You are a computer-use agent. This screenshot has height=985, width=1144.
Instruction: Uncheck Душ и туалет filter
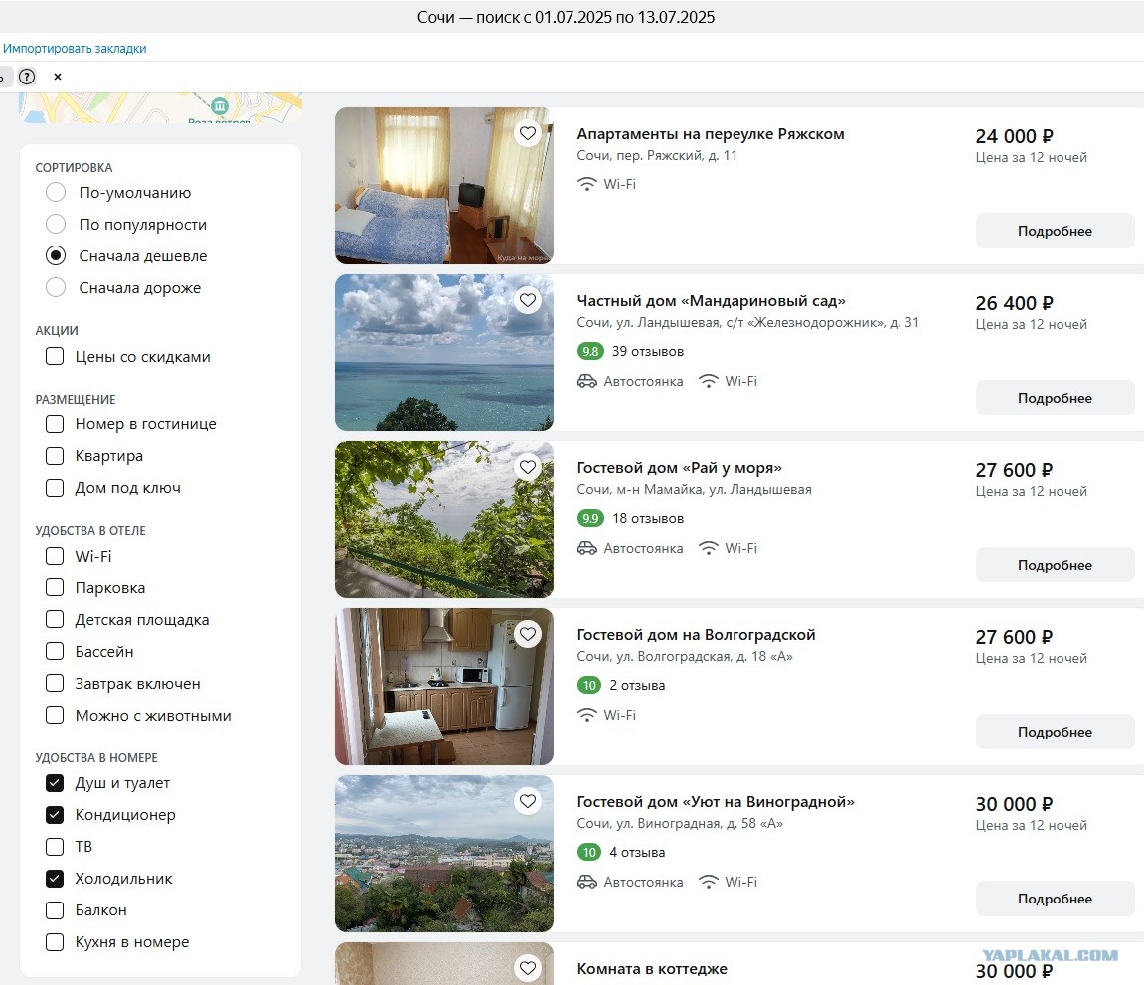pos(55,783)
